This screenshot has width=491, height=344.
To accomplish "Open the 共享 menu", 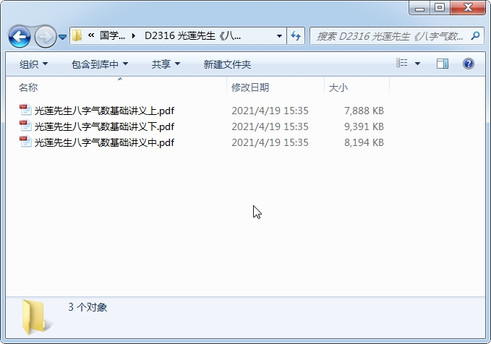I will click(166, 64).
